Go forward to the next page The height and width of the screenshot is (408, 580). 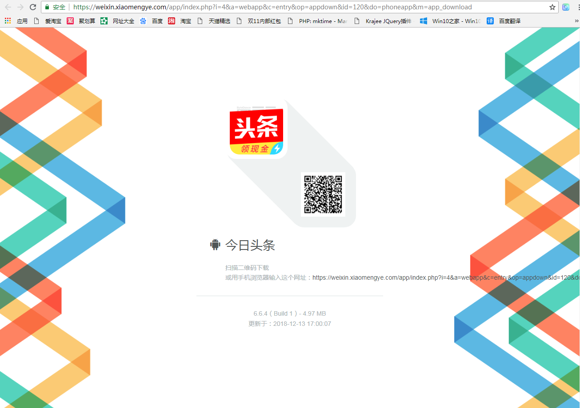tap(20, 7)
